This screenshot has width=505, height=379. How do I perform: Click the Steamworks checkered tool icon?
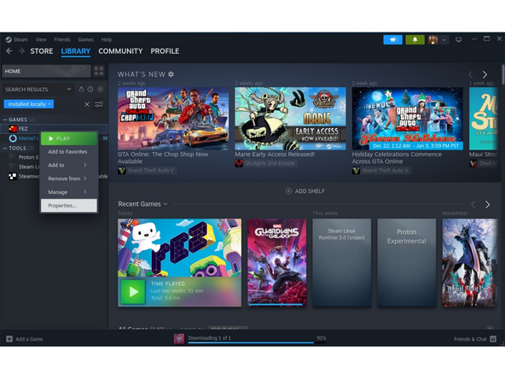point(13,177)
